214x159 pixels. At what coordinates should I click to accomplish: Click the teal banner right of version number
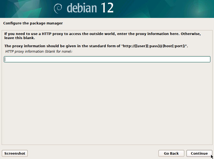click(163, 9)
